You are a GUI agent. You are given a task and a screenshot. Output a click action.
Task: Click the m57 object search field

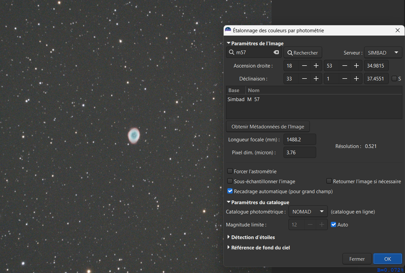[254, 53]
